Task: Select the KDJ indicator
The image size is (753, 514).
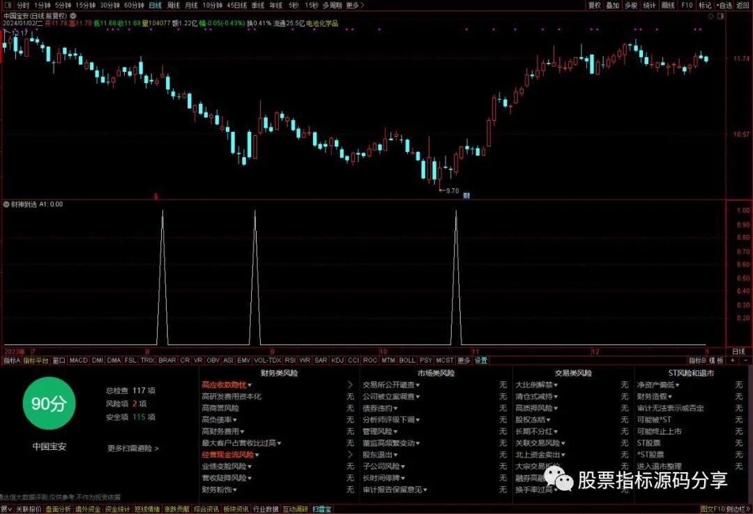Action: tap(337, 361)
